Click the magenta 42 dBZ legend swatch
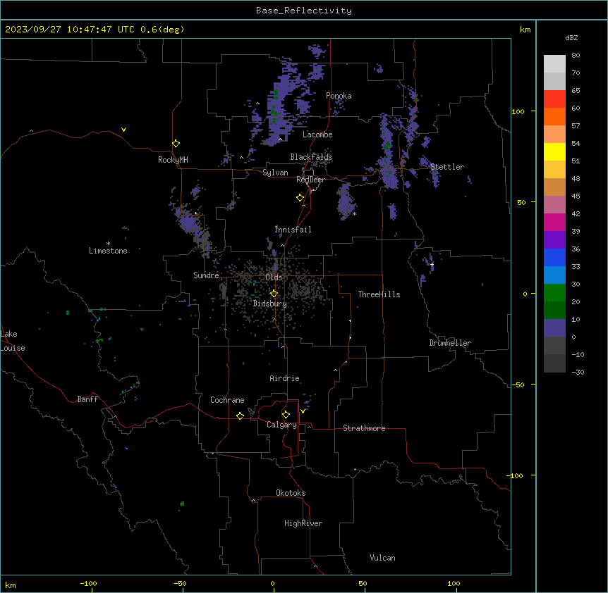 click(x=554, y=222)
